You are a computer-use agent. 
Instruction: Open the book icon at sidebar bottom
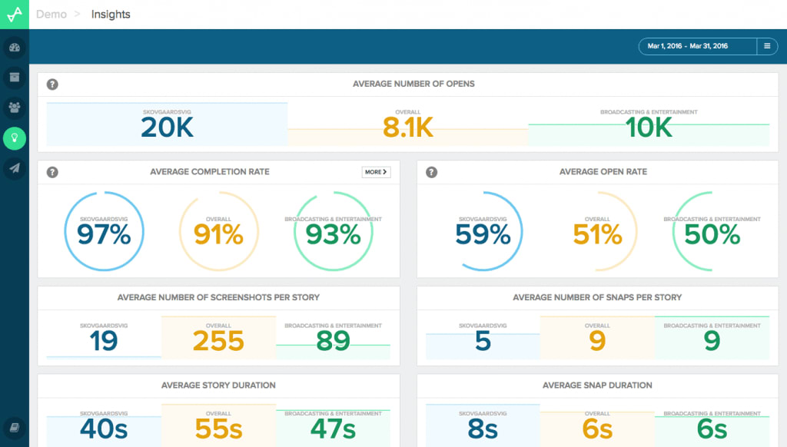[15, 428]
